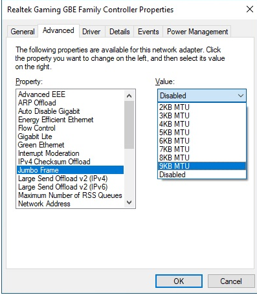Select the 9KB MTU option
Viewport: 257px width, 295px height.
pyautogui.click(x=202, y=166)
